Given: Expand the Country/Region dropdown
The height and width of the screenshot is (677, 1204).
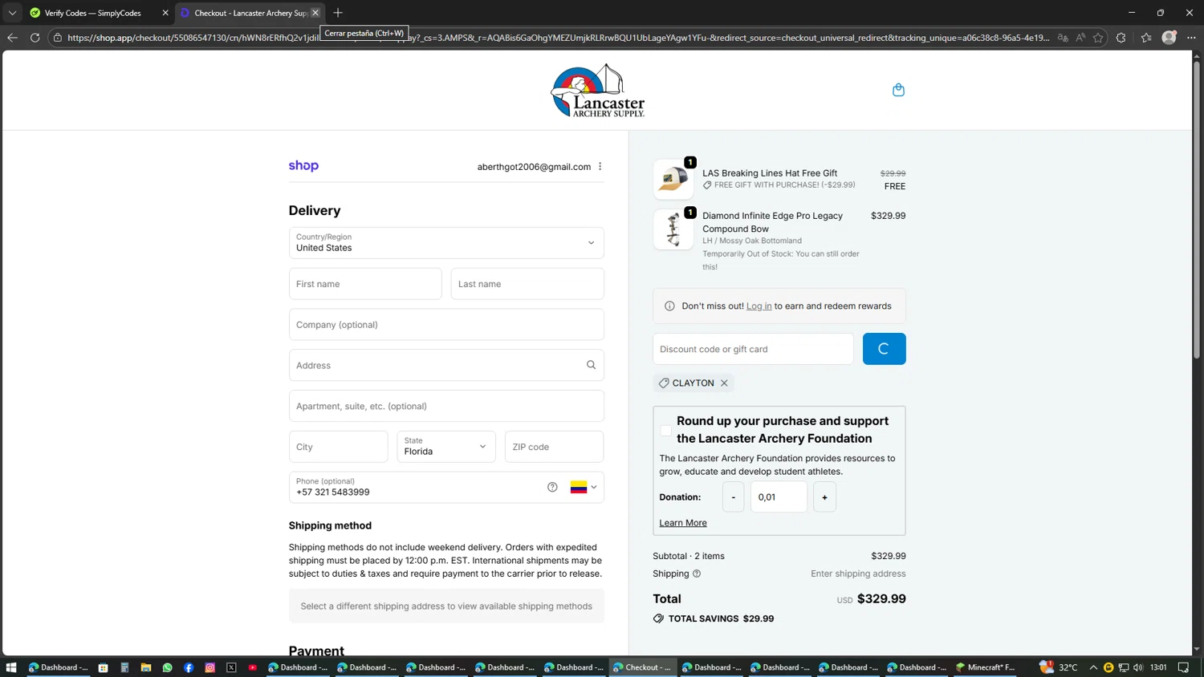Looking at the screenshot, I should [446, 243].
